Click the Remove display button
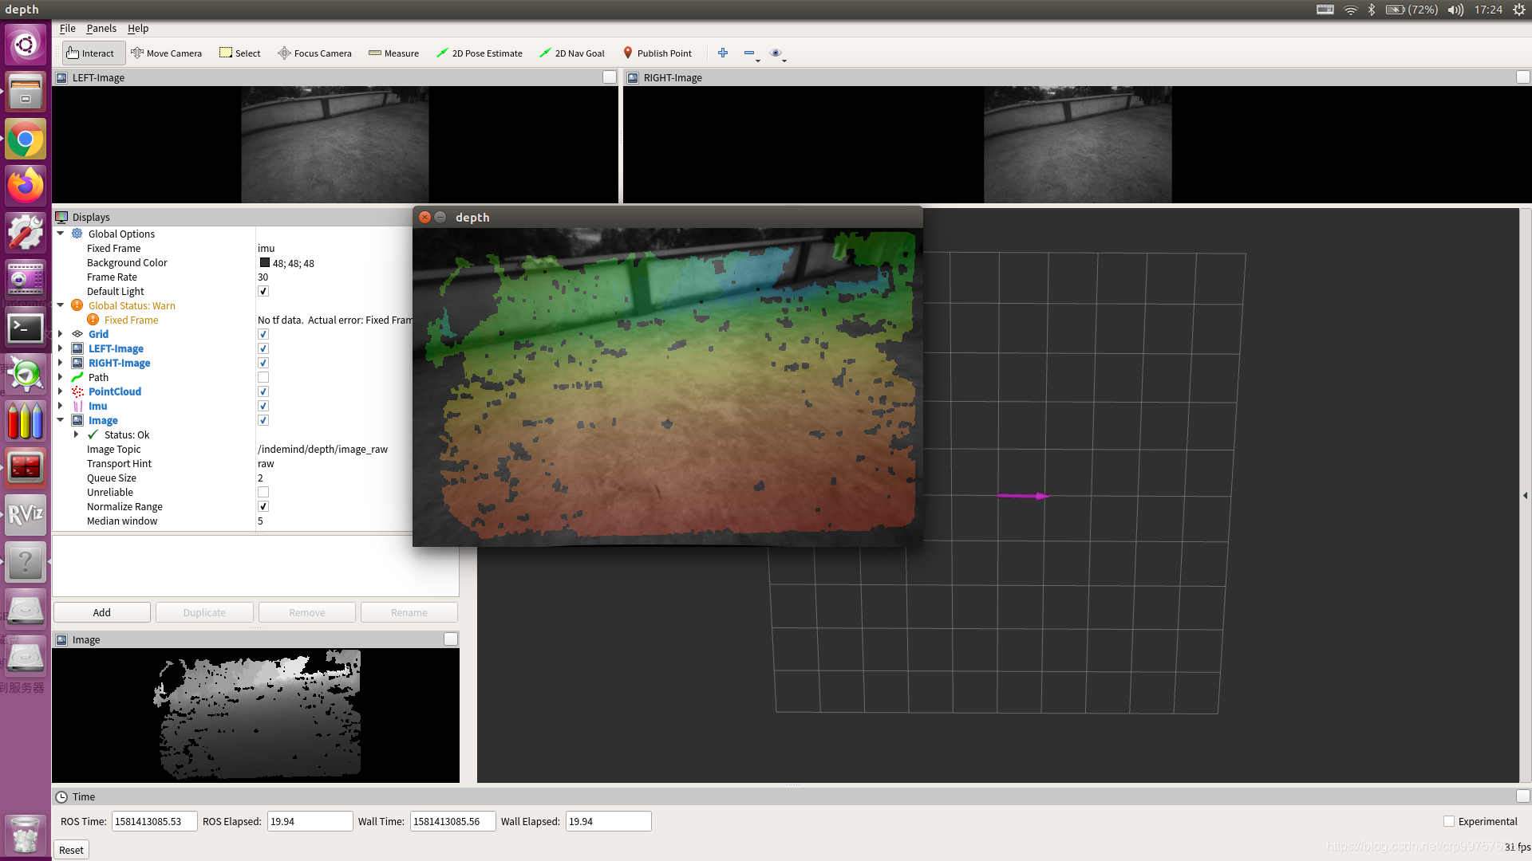1532x861 pixels. pos(307,612)
